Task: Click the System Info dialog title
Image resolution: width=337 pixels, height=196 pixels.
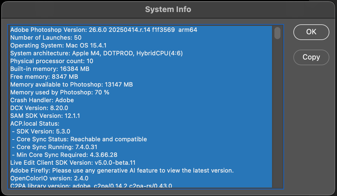Action: [168, 9]
